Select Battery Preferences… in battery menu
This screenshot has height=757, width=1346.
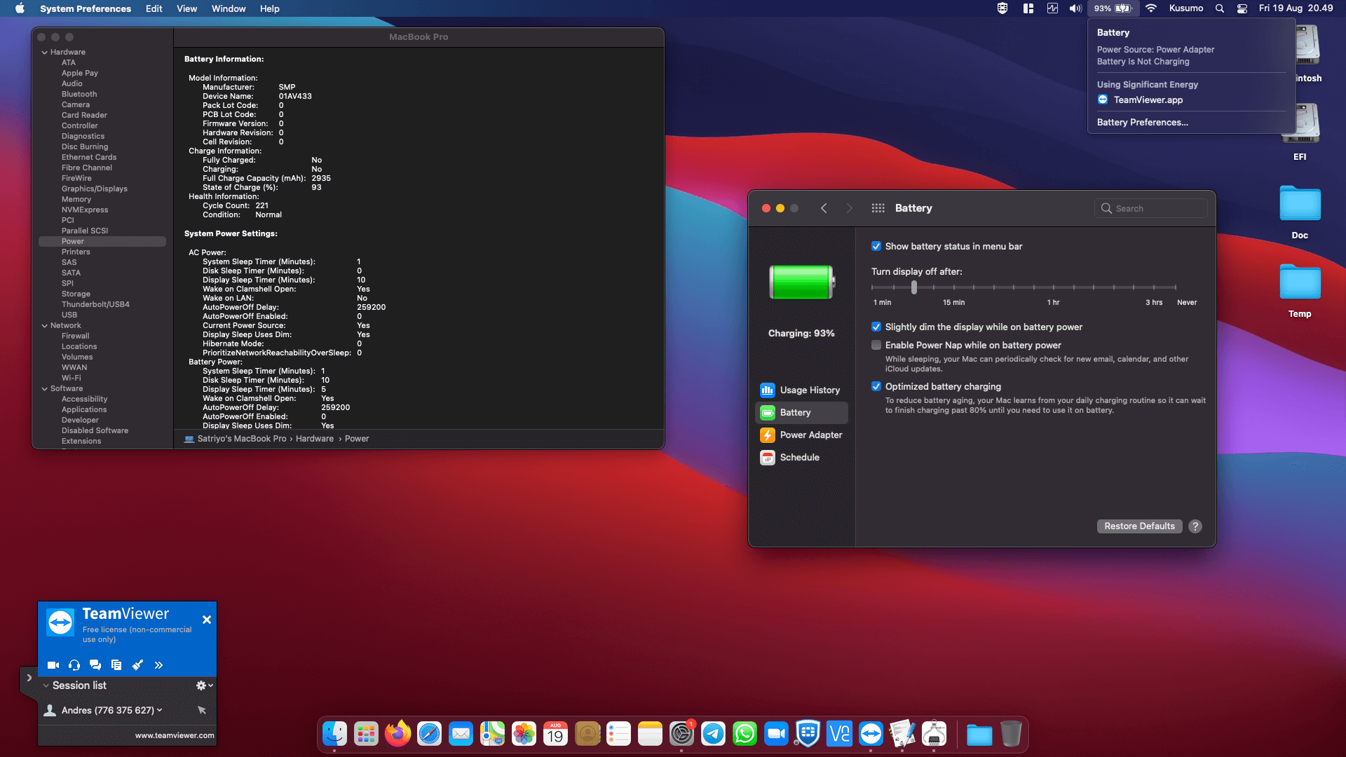tap(1142, 123)
